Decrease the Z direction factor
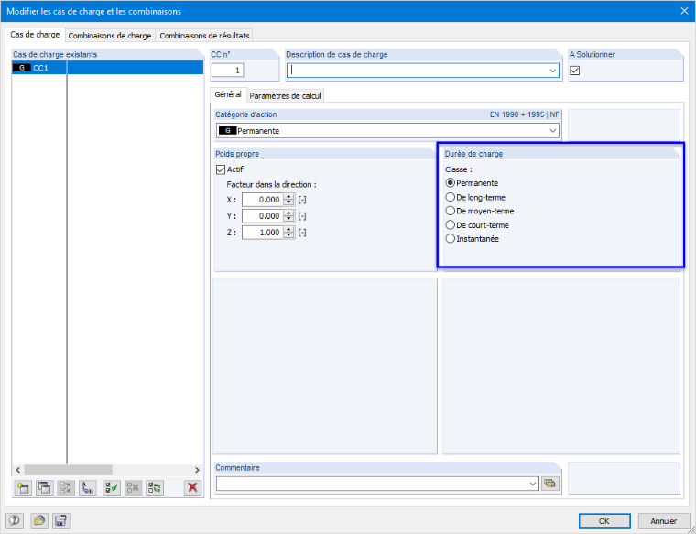Viewport: 696px width, 534px height. (289, 235)
